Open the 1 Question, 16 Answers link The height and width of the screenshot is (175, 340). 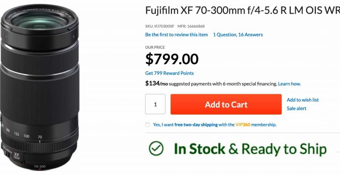click(x=238, y=34)
